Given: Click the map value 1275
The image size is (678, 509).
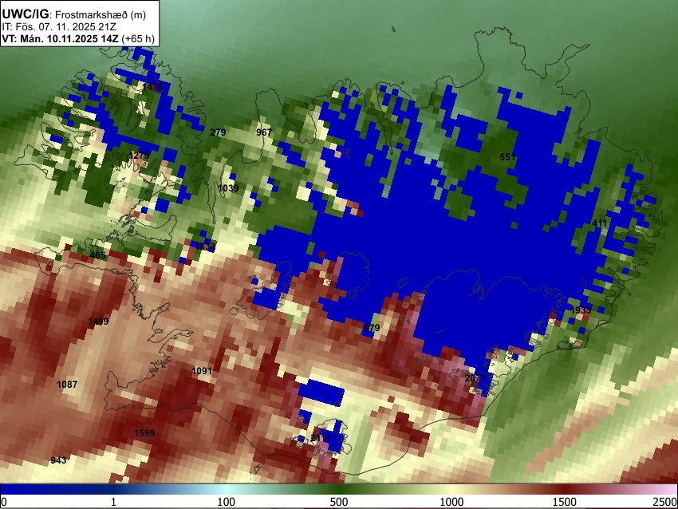Looking at the screenshot, I should [x=139, y=156].
